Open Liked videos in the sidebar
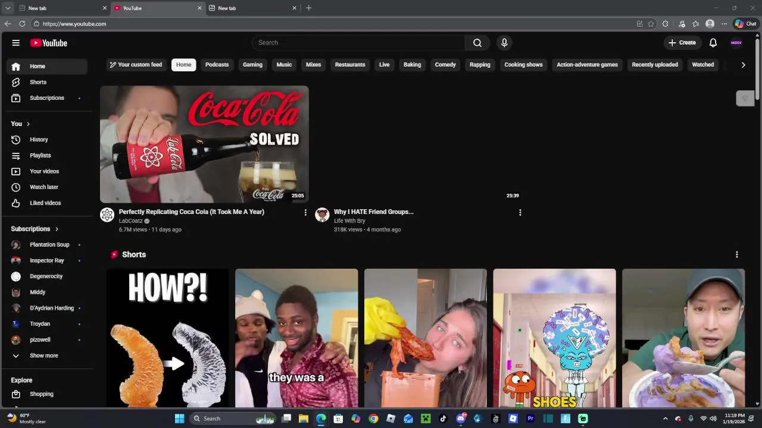 click(x=47, y=203)
